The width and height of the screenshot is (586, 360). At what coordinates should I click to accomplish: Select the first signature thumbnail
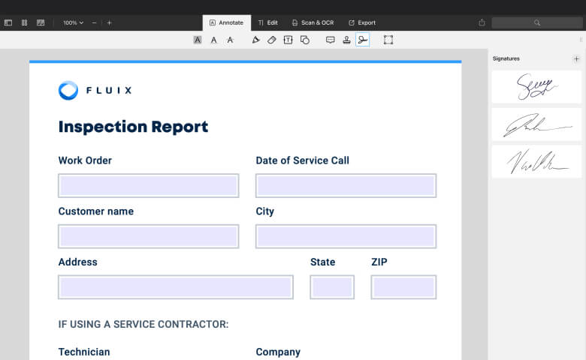click(x=536, y=87)
